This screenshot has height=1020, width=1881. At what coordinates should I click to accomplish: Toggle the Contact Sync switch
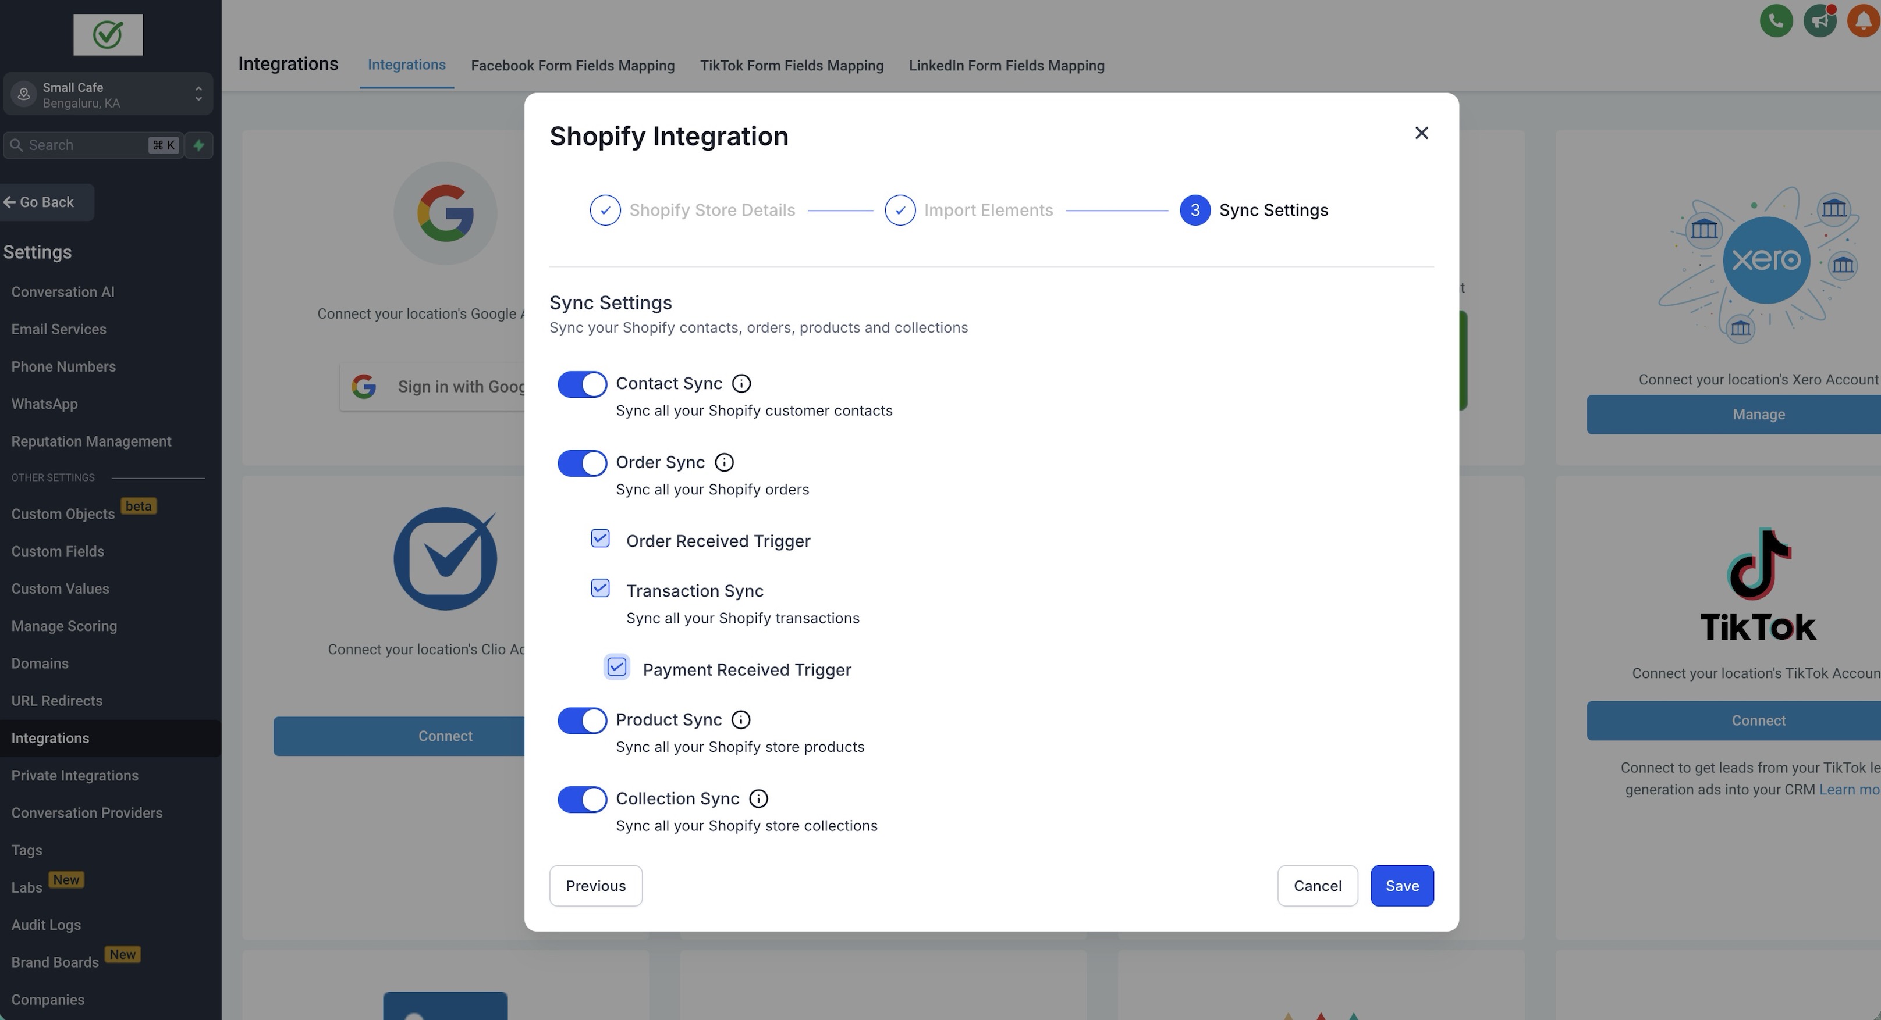click(582, 384)
